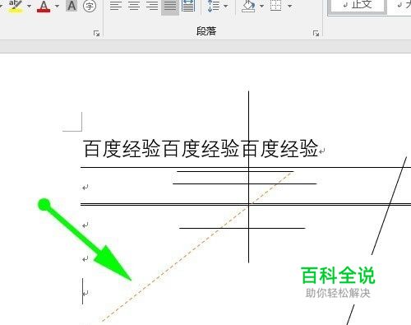Open paragraph settings dialog launcher
The image size is (411, 325).
[x=316, y=34]
